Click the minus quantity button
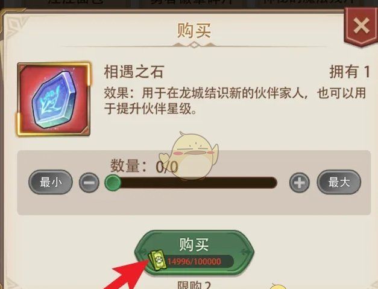The height and width of the screenshot is (289, 378). click(x=89, y=182)
